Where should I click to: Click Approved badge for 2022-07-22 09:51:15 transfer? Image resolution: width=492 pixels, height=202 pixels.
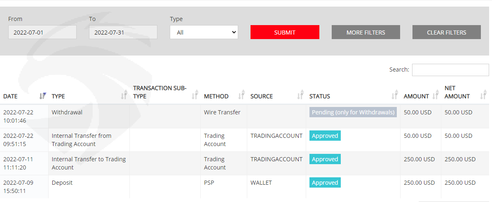pos(325,136)
